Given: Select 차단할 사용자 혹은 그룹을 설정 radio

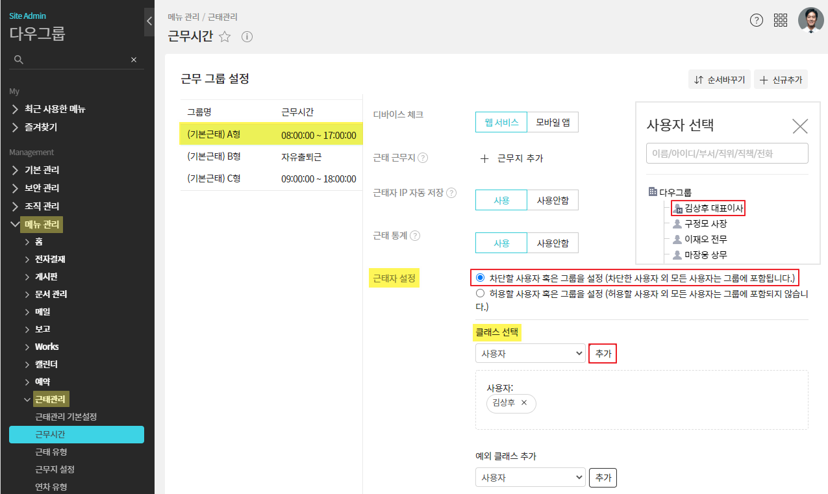Looking at the screenshot, I should (x=481, y=278).
